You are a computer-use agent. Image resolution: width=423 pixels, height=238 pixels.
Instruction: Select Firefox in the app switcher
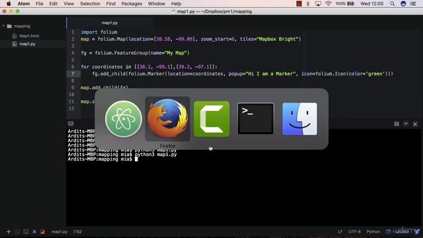167,119
